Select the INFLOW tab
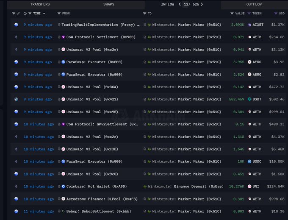The height and width of the screenshot is (220, 288). pos(168,4)
